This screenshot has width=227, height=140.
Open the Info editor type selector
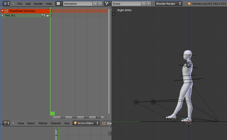coord(6,4)
